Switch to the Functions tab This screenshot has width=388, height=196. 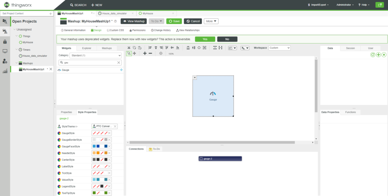click(x=350, y=112)
